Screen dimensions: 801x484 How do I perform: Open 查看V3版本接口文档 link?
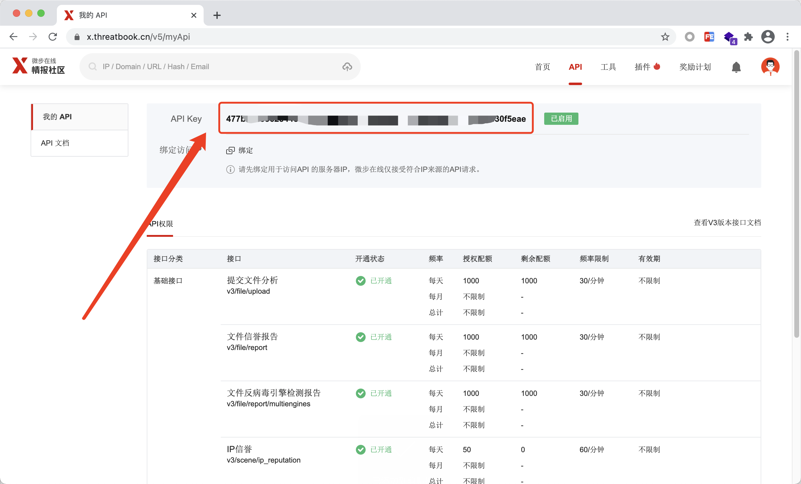(727, 223)
